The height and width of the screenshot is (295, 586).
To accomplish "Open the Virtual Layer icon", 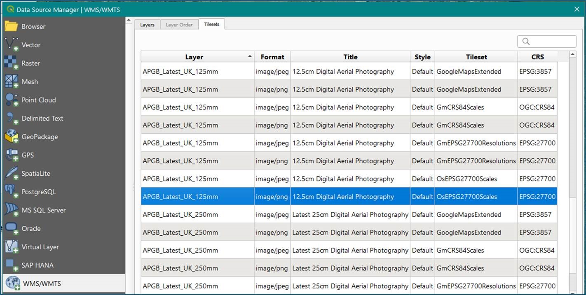I will pos(12,247).
